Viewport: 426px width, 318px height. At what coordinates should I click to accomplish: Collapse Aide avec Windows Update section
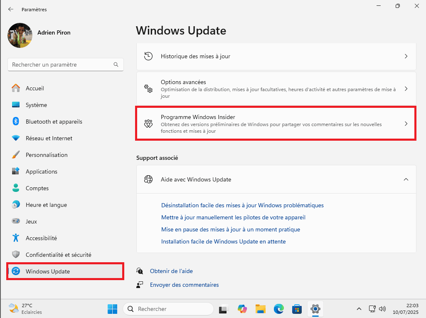coord(406,179)
